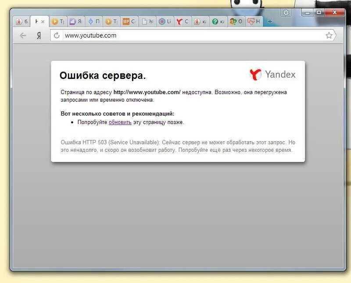Image resolution: width=351 pixels, height=283 pixels.
Task: Click the www.youtube.com address bar
Action: 193,36
